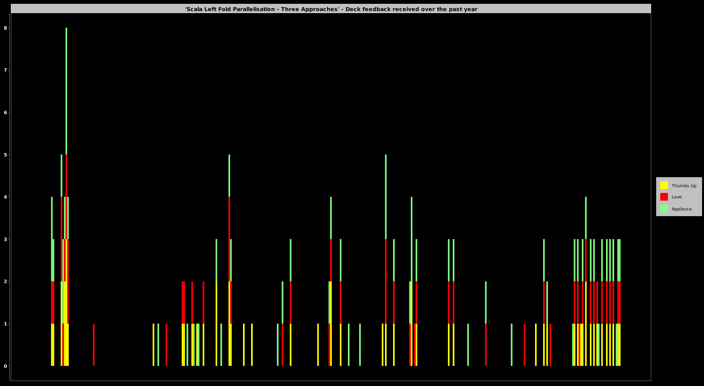Click the y-axis label 6
The height and width of the screenshot is (386, 704).
[6, 112]
